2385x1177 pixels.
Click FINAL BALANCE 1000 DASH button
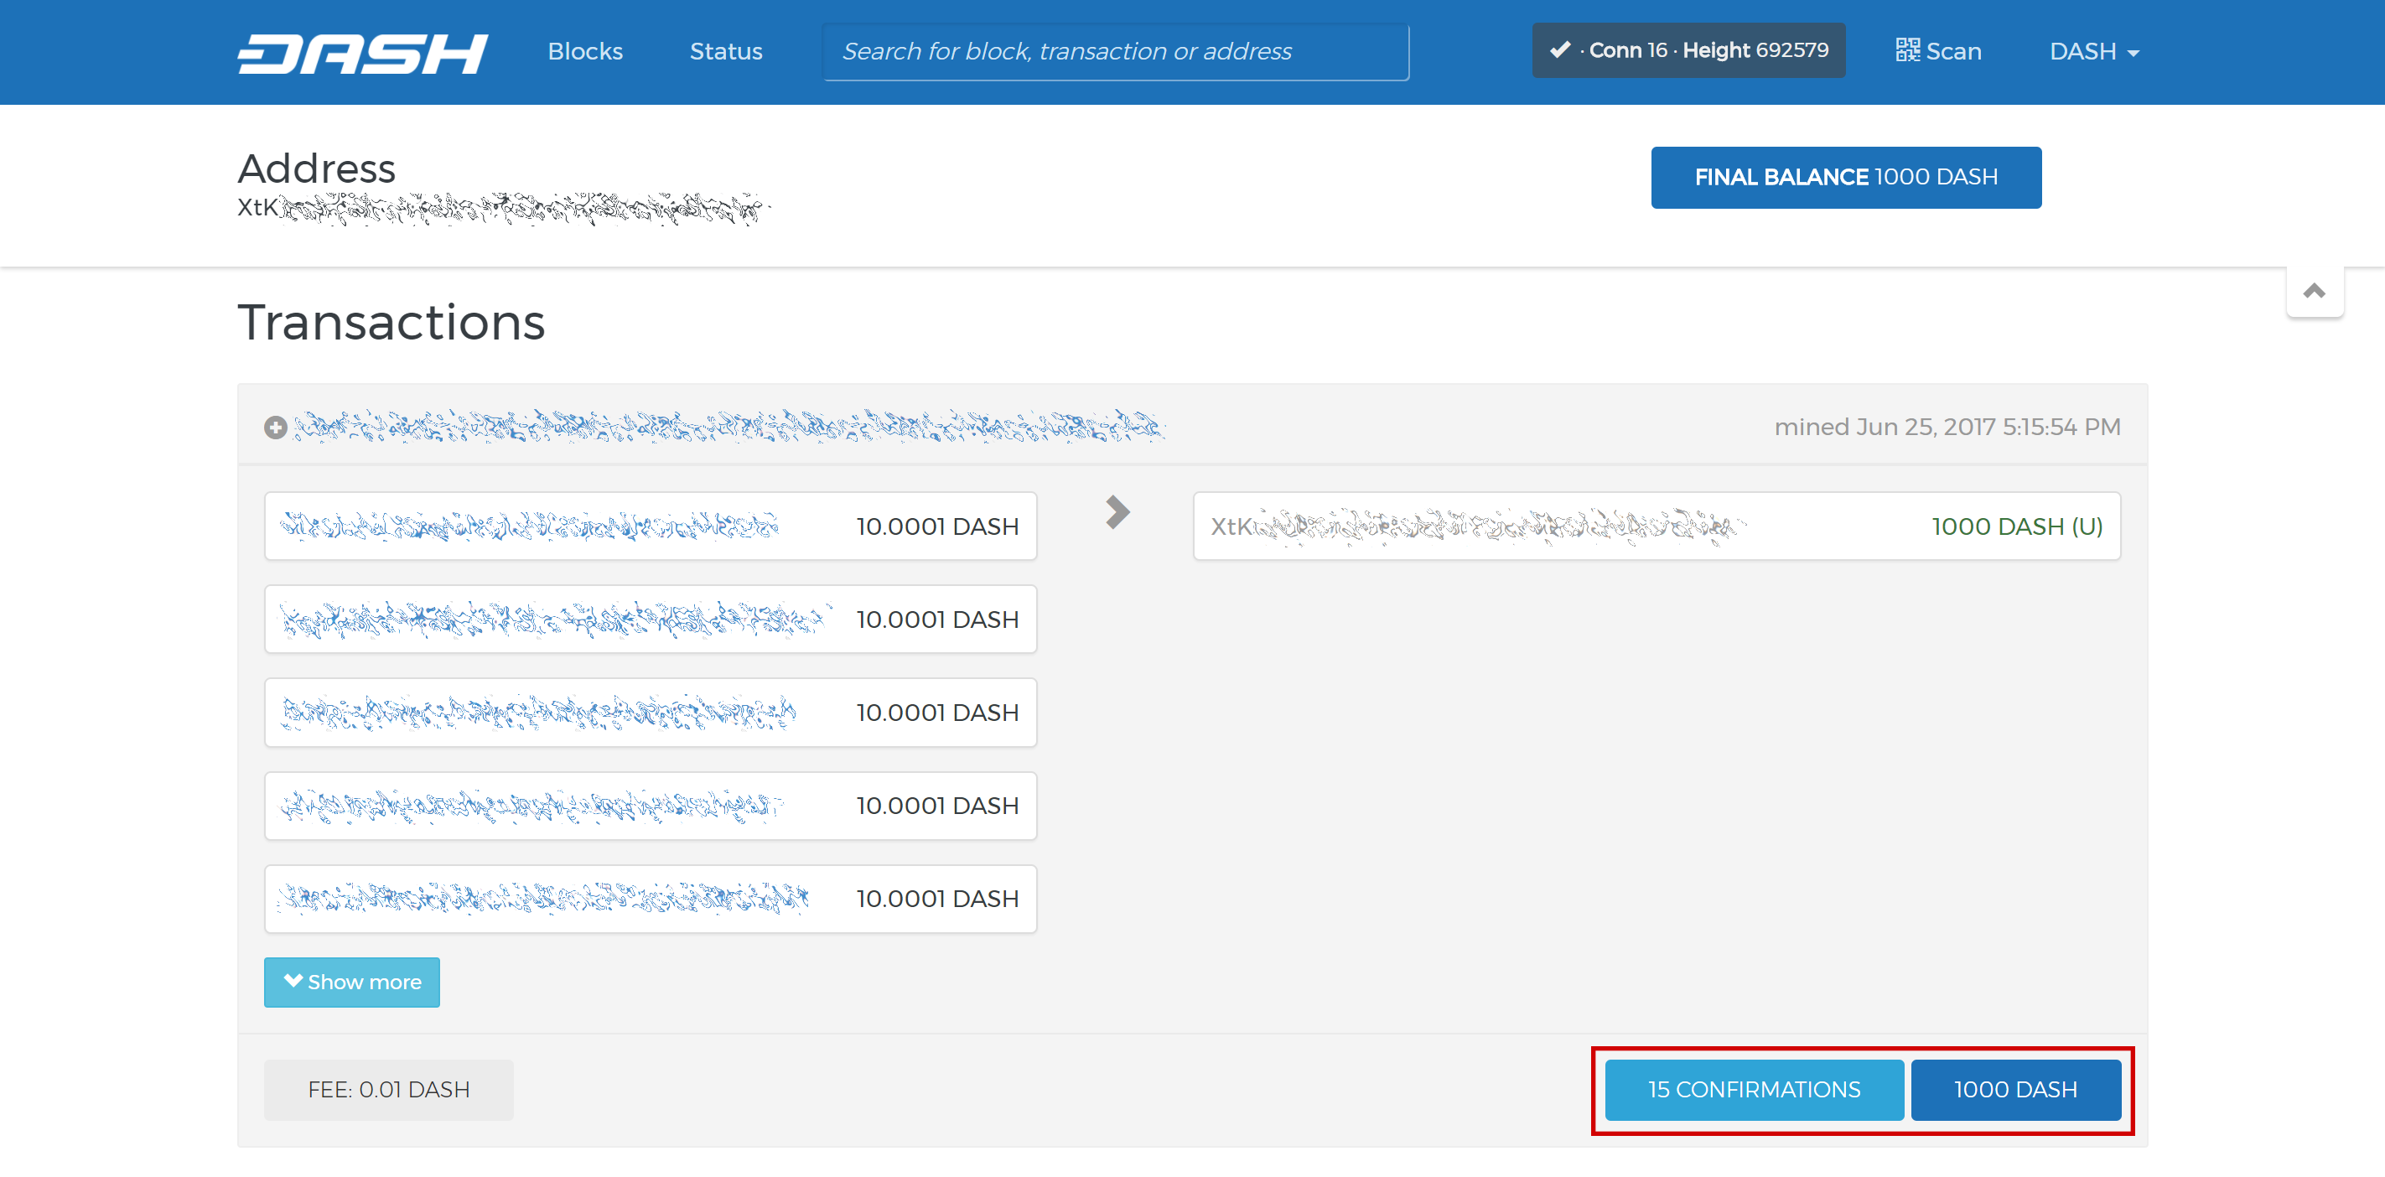pyautogui.click(x=1845, y=177)
